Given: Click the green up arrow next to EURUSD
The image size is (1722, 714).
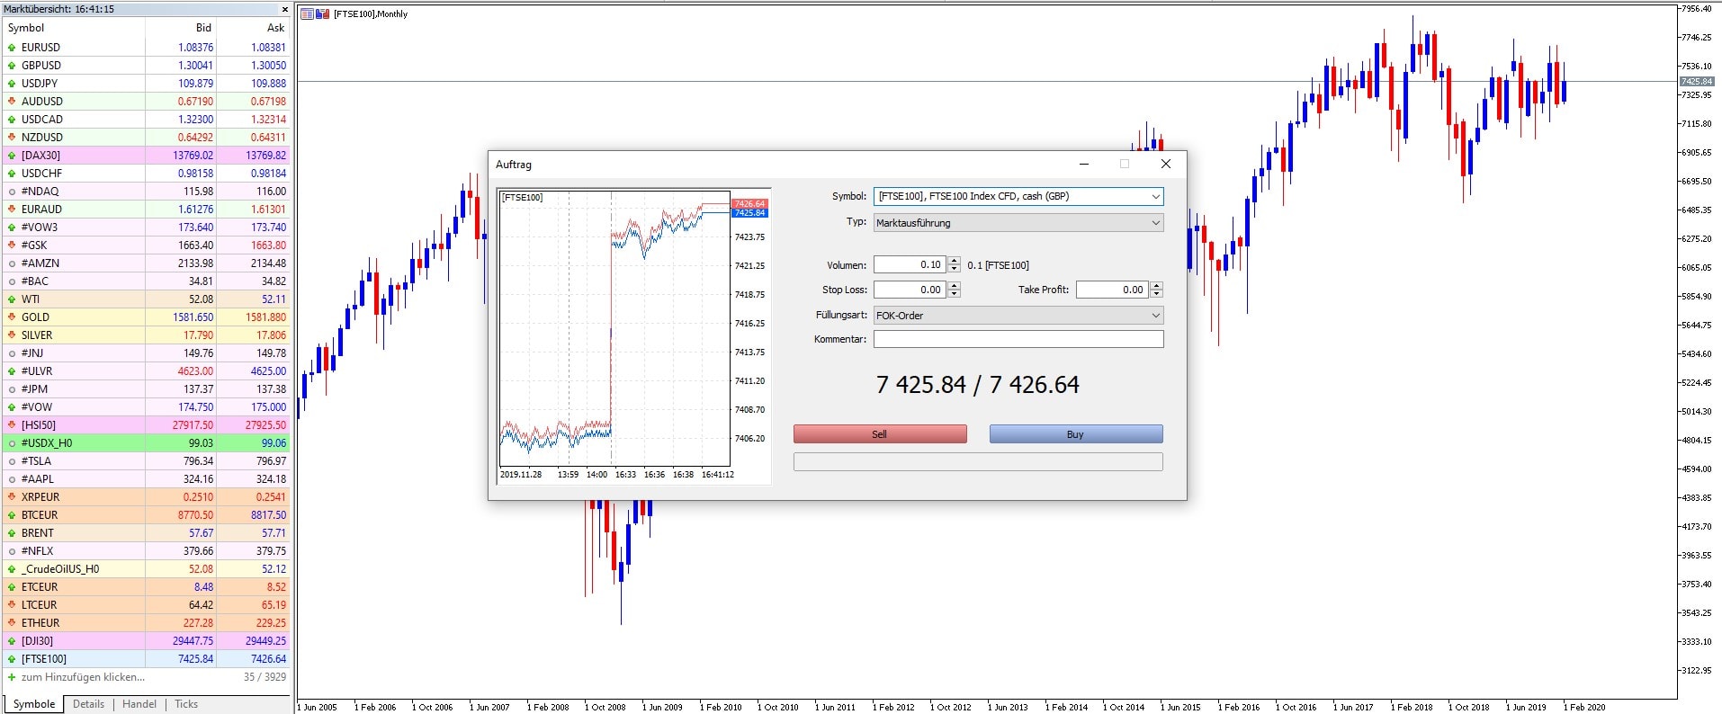Looking at the screenshot, I should click(x=12, y=48).
